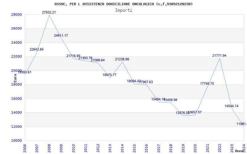Click x-axis year 2014

(122, 148)
